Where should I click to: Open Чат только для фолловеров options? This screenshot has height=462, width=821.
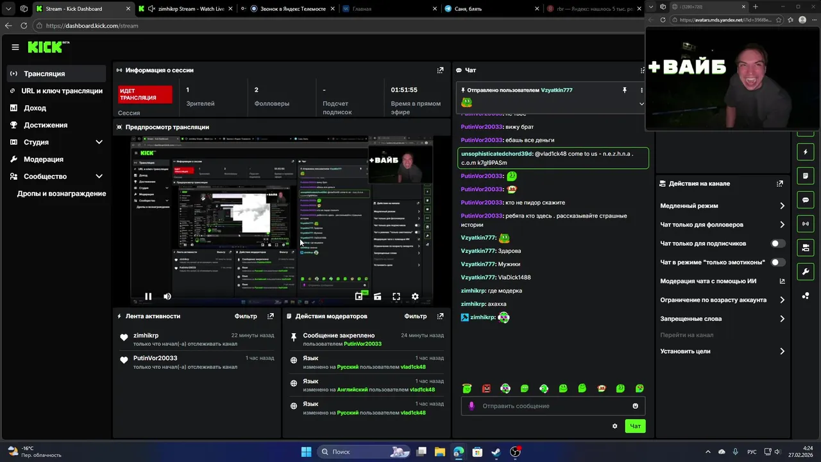722,225
